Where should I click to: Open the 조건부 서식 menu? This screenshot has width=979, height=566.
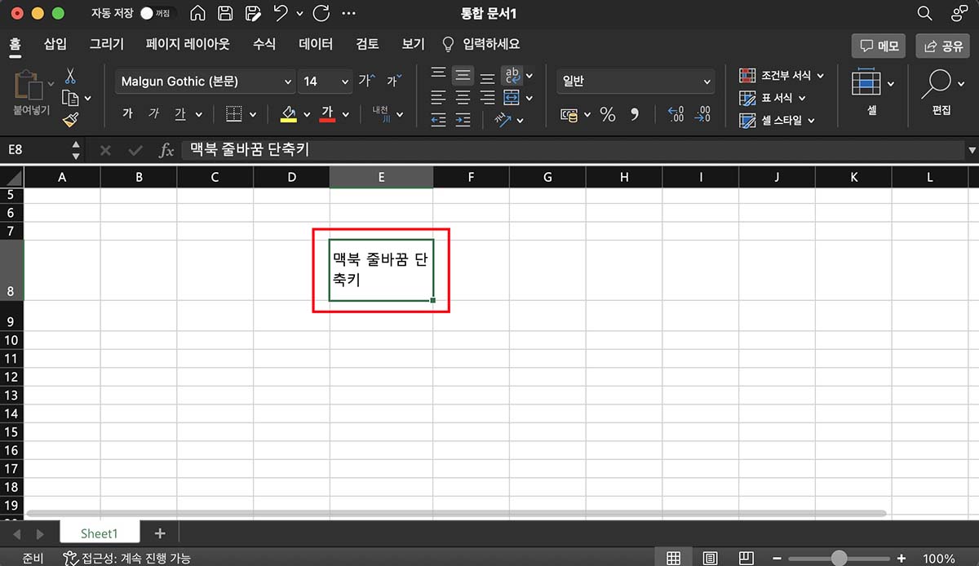(782, 76)
